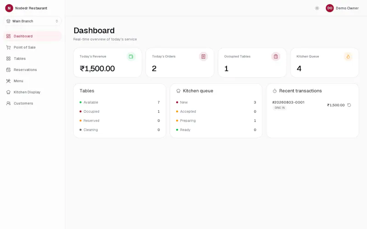Viewport: 367px width, 229px height.
Task: Navigate to Reservations
Action: click(x=32, y=70)
